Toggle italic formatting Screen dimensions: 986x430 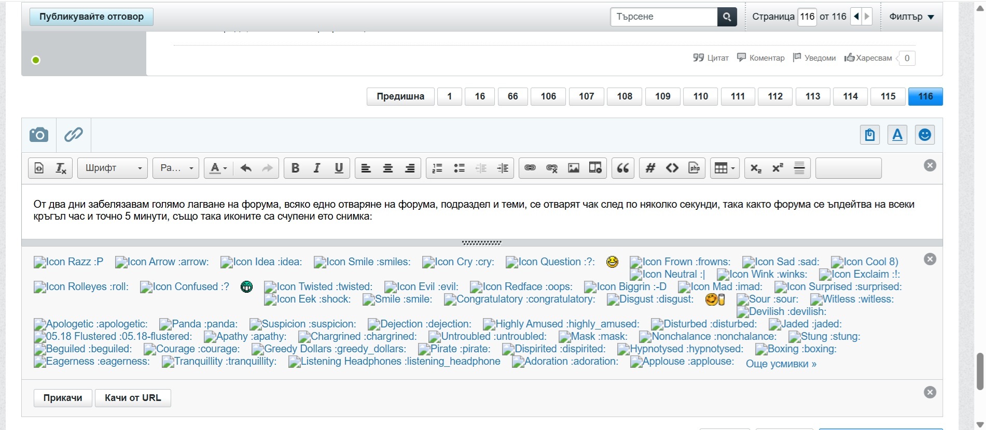(317, 168)
